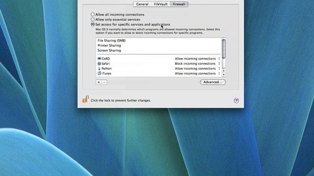Select Set access for specific services option
Image resolution: width=314 pixels, height=176 pixels.
[x=93, y=24]
